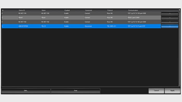Toggle Enable in TBus0 row
This screenshot has width=182, height=102.
tap(66, 18)
